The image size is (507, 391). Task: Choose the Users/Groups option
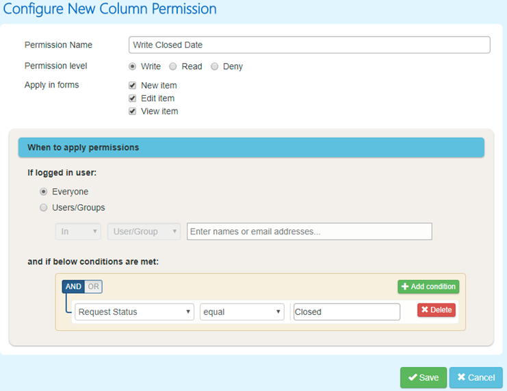pyautogui.click(x=43, y=207)
